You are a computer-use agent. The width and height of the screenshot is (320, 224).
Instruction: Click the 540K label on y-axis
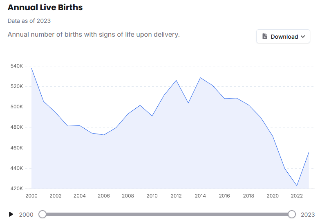[x=16, y=66]
